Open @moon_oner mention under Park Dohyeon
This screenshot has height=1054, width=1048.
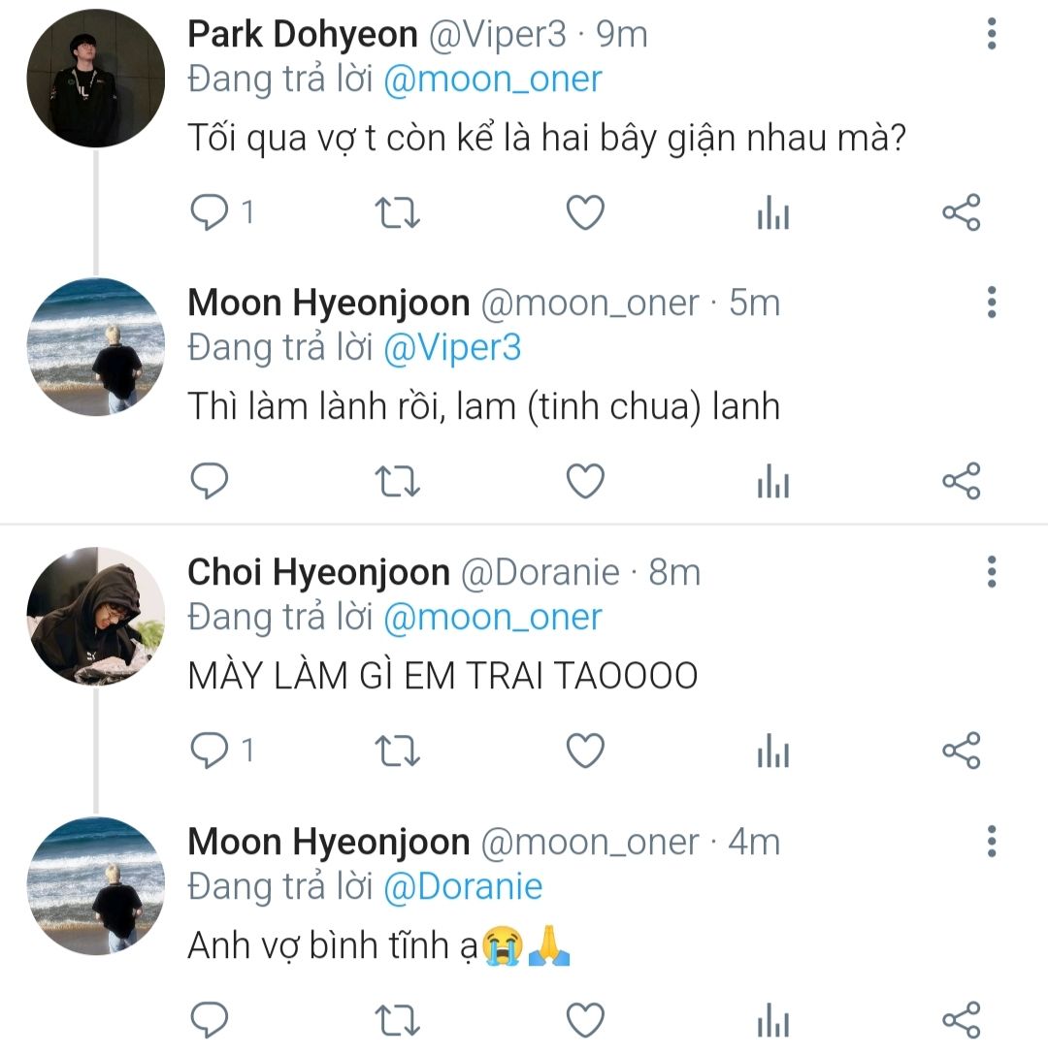(x=492, y=80)
